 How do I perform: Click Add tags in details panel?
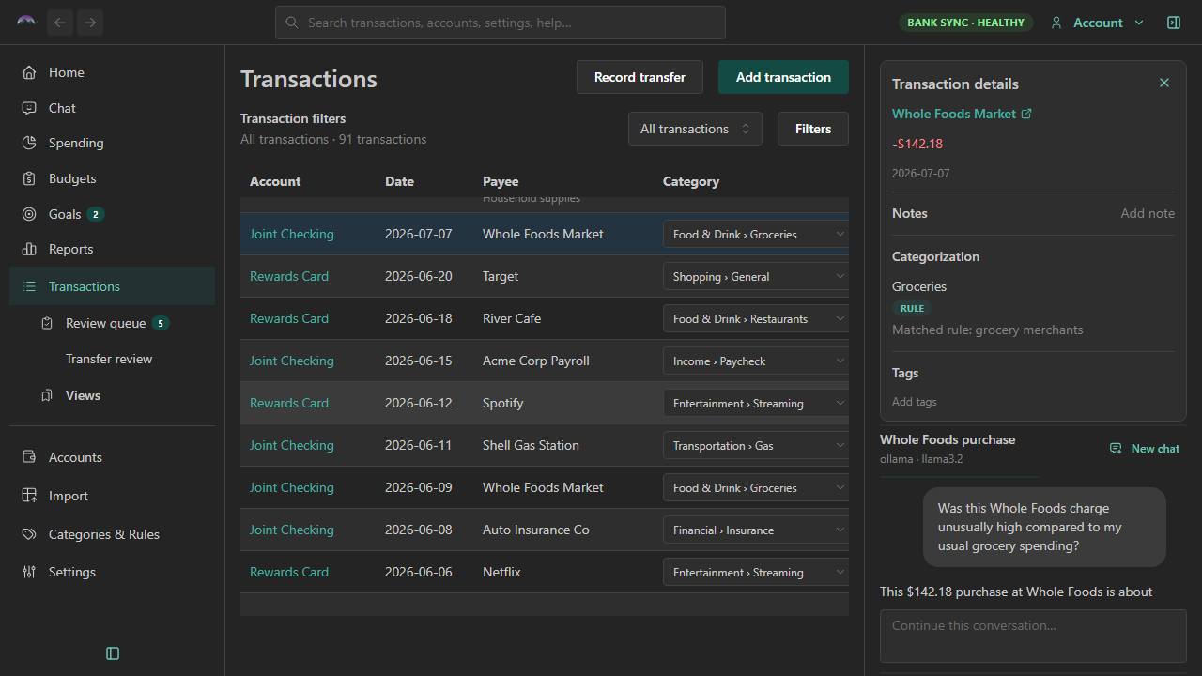click(x=915, y=401)
